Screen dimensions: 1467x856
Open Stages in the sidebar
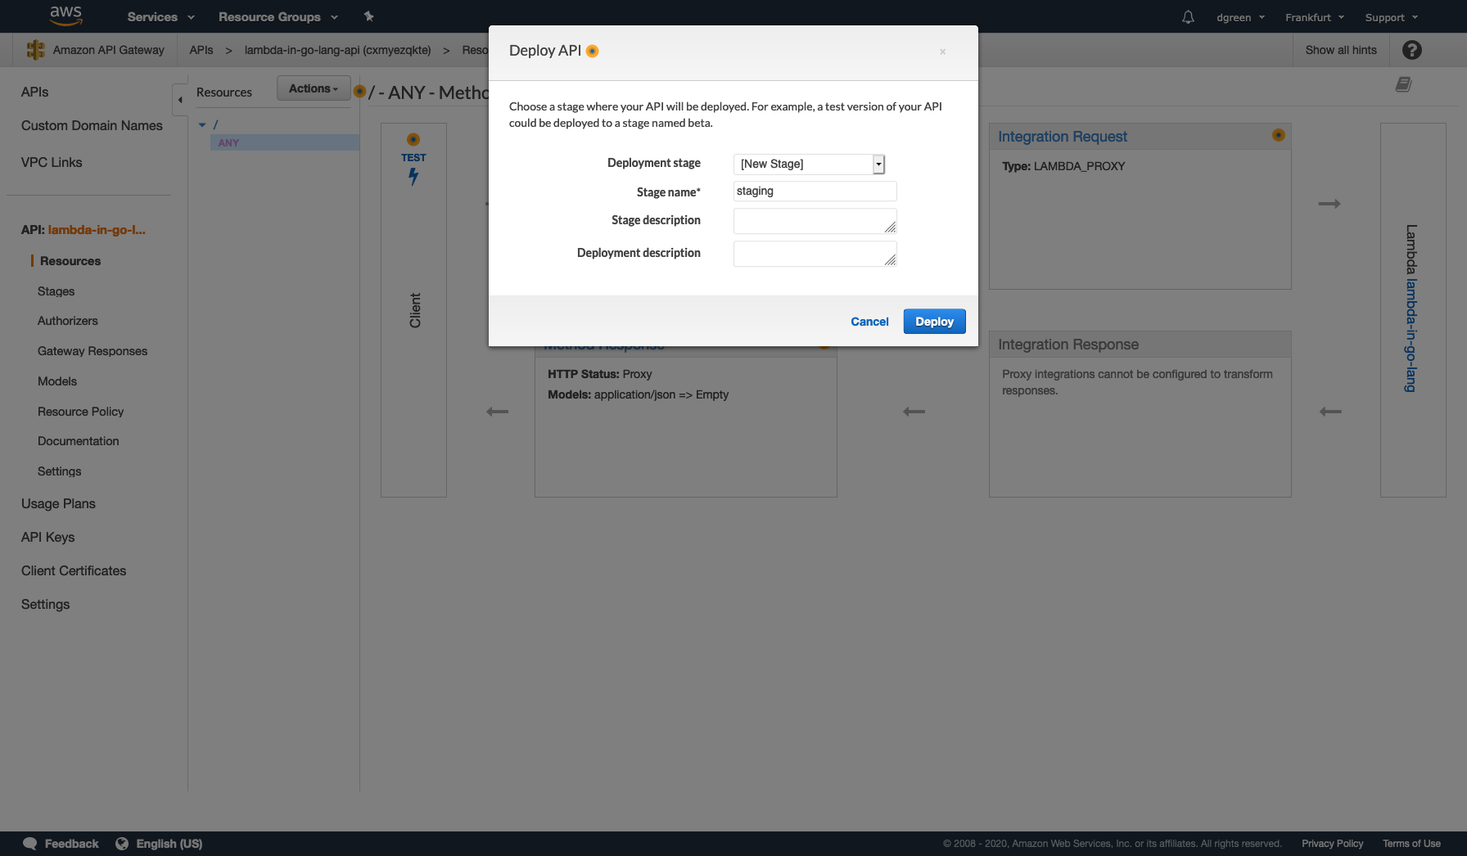tap(56, 291)
